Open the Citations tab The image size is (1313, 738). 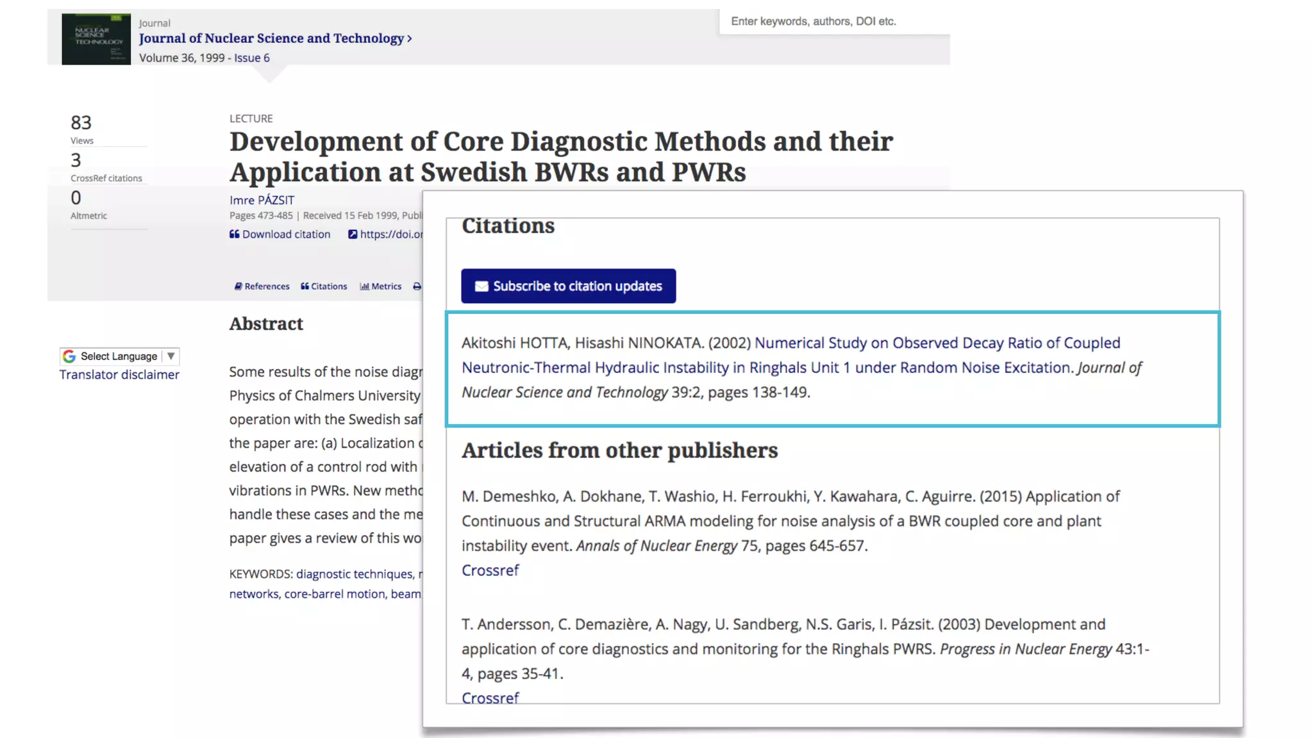pos(324,286)
